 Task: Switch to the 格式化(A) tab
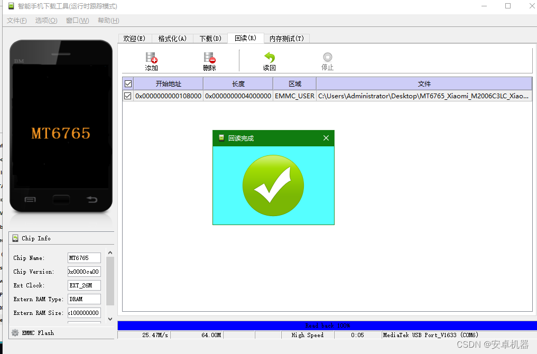pyautogui.click(x=172, y=39)
